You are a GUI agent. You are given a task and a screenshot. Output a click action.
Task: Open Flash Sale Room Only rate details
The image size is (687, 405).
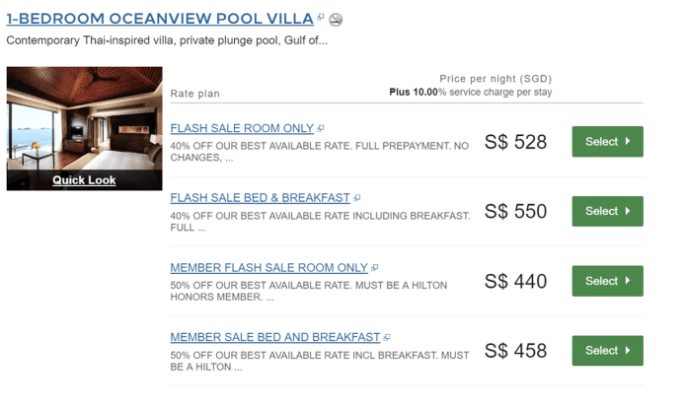point(242,128)
